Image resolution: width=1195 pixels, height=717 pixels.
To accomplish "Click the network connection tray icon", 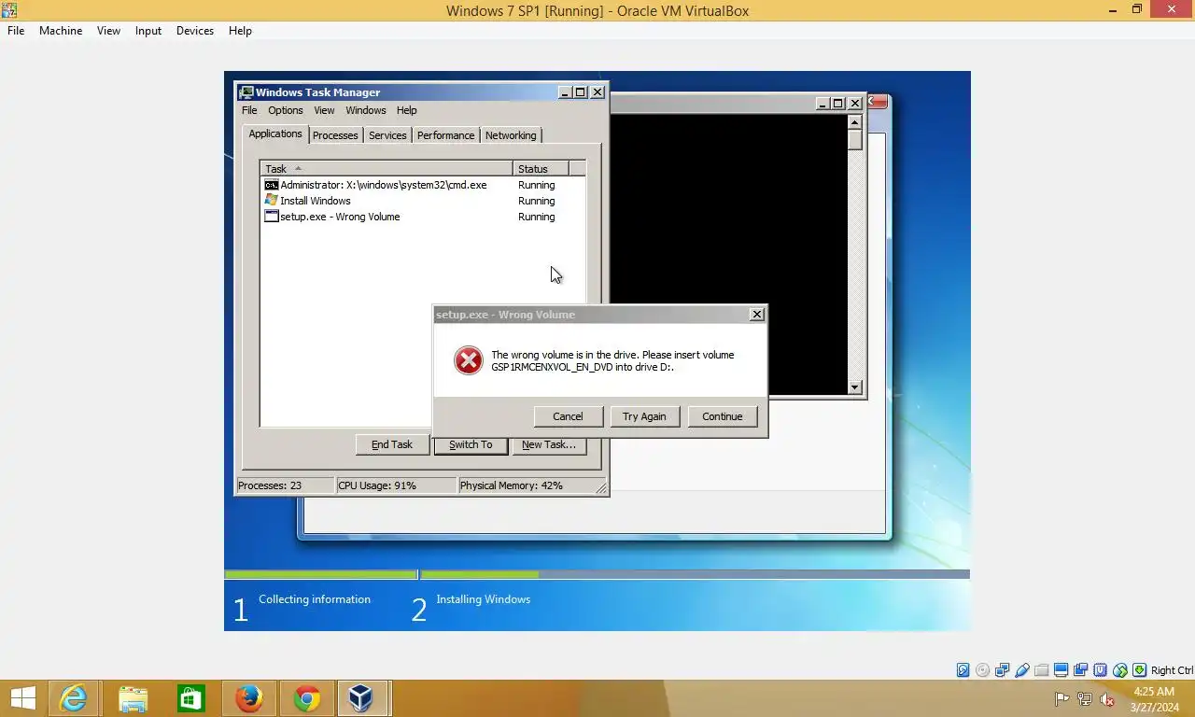I will tap(1085, 698).
